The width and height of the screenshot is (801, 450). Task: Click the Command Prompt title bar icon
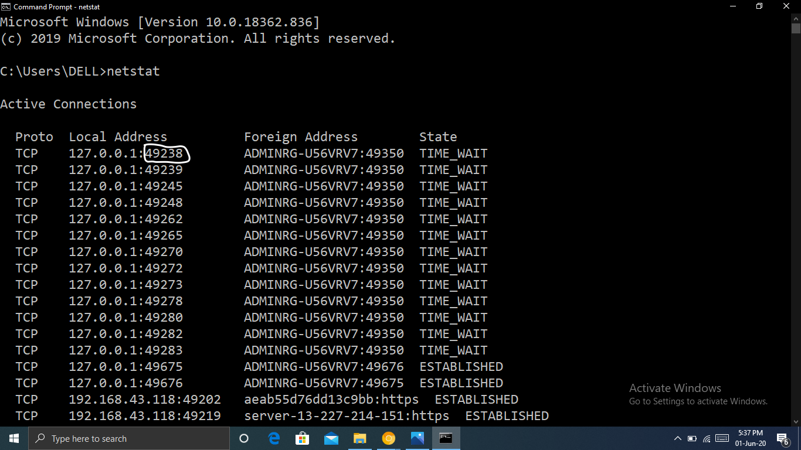(x=6, y=6)
